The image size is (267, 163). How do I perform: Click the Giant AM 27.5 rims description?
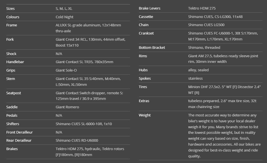(x=223, y=59)
